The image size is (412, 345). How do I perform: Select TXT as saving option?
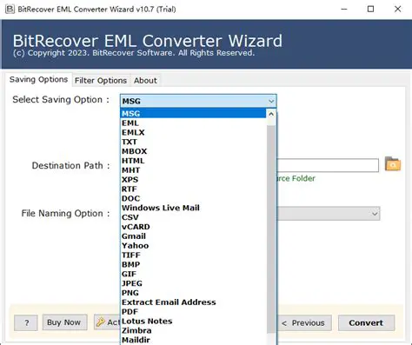pyautogui.click(x=193, y=142)
